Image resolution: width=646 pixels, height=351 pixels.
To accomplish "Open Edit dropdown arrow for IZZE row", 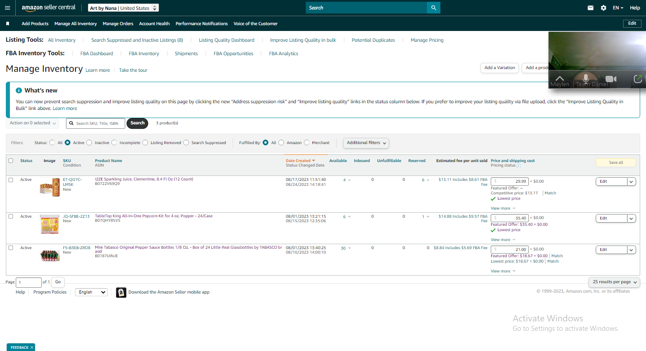I will (x=632, y=181).
